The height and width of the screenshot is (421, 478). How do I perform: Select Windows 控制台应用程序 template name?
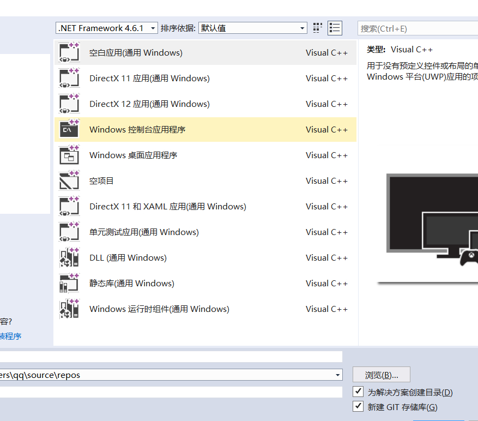point(137,130)
